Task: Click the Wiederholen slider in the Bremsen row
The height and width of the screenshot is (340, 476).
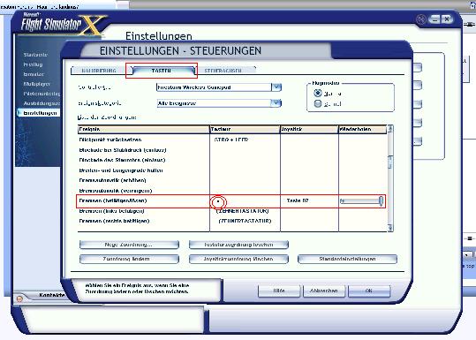Action: pos(361,201)
